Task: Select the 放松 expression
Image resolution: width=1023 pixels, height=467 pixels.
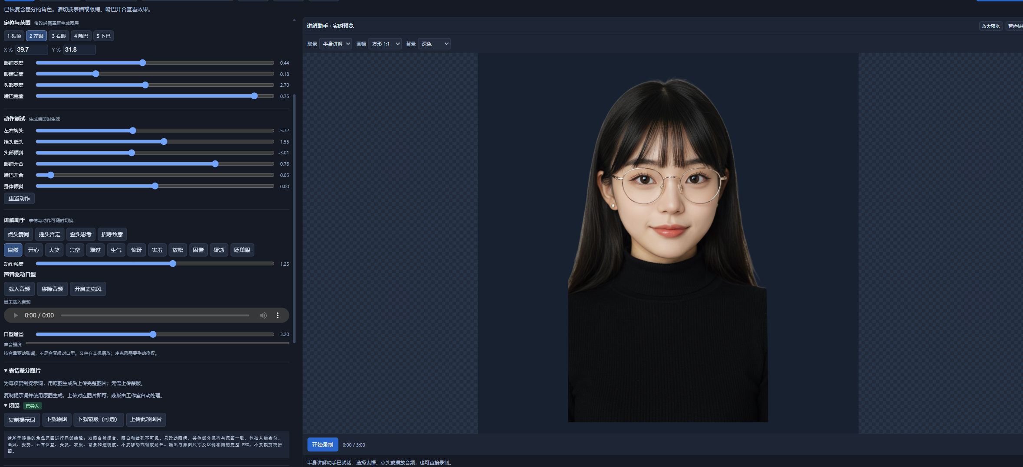Action: point(178,250)
